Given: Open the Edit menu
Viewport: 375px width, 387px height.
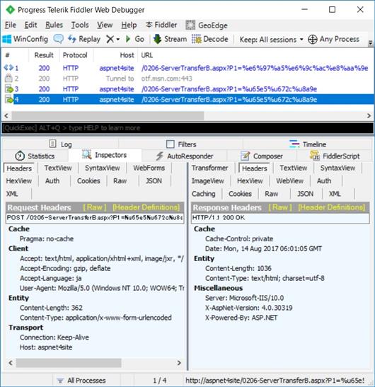Looking at the screenshot, I should [30, 25].
